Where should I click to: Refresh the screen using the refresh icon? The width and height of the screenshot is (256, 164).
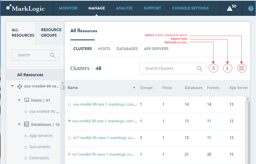(213, 68)
